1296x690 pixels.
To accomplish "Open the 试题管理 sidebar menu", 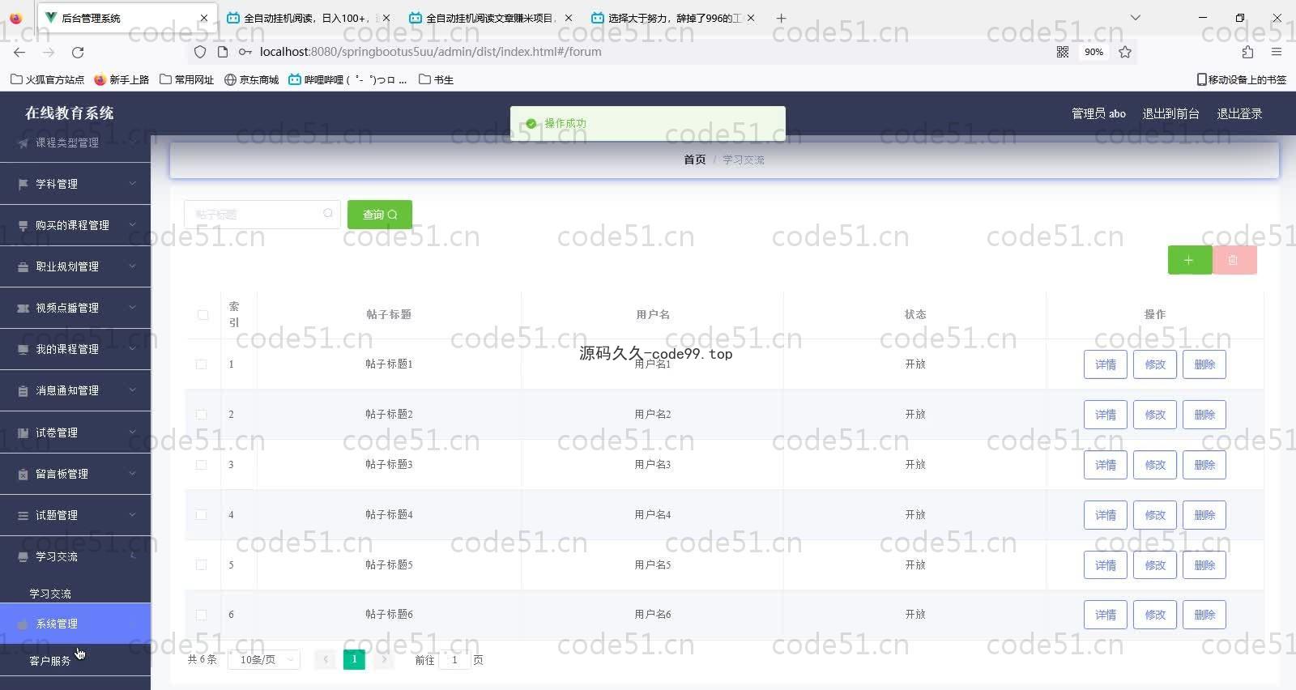I will 75,515.
